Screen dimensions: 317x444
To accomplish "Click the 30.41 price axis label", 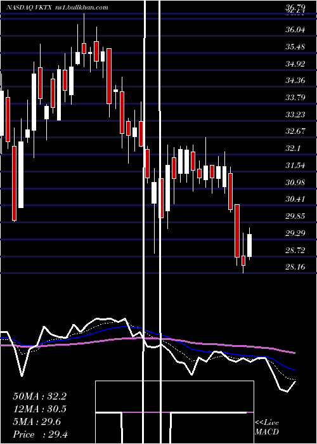I will (x=295, y=199).
